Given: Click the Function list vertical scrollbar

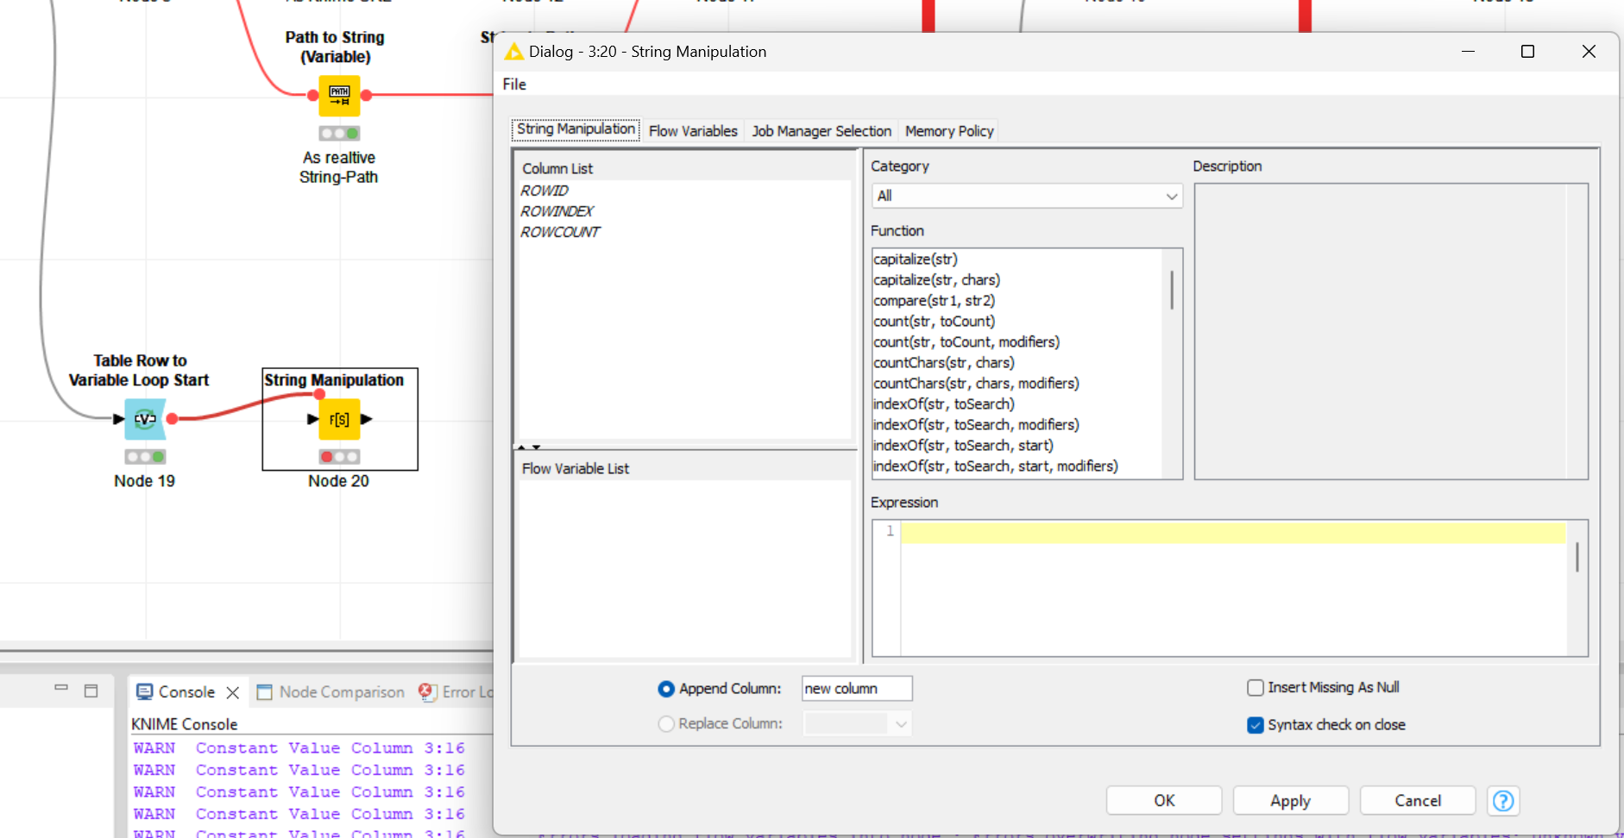Looking at the screenshot, I should pos(1172,290).
